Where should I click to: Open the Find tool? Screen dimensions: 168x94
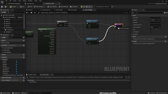[30, 7]
